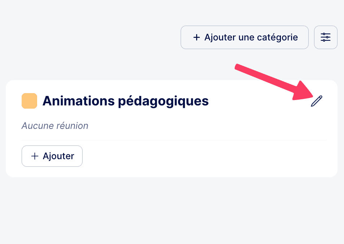Select the edit icon next to Animations pédagogiques

tap(316, 101)
